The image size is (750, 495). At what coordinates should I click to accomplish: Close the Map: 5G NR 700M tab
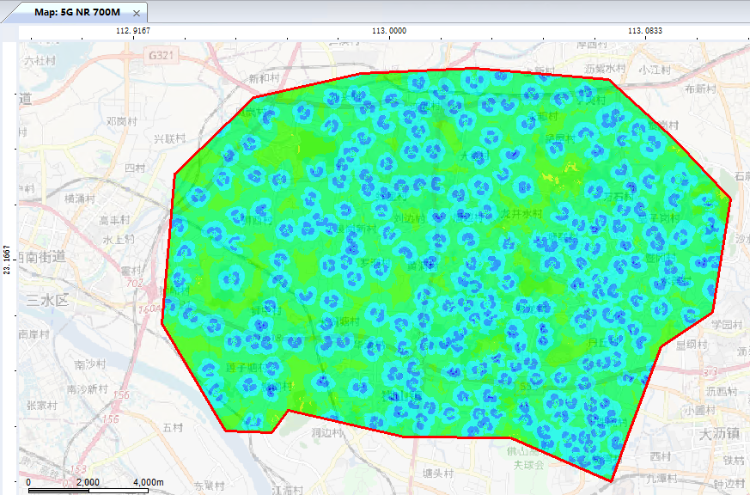point(137,13)
